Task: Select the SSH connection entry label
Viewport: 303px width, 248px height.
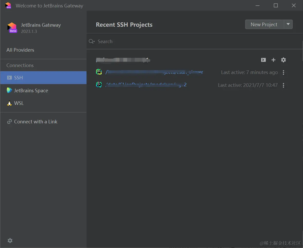Action: (18, 78)
